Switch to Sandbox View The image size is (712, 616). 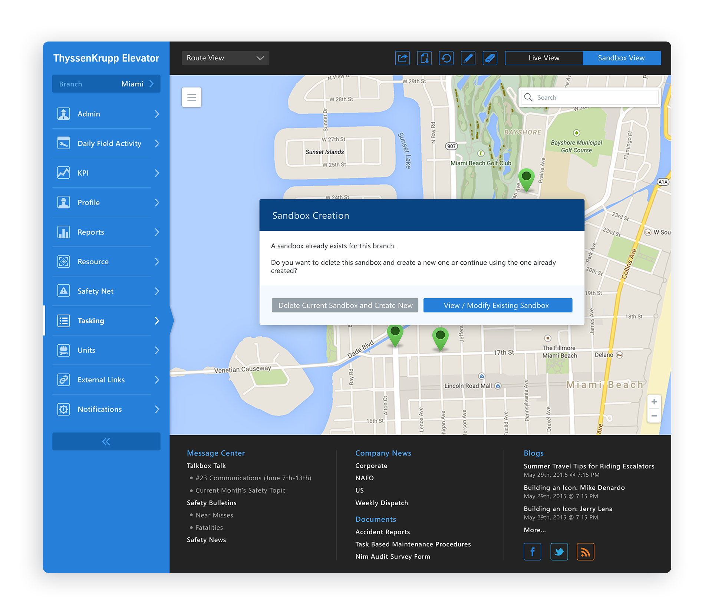point(622,58)
